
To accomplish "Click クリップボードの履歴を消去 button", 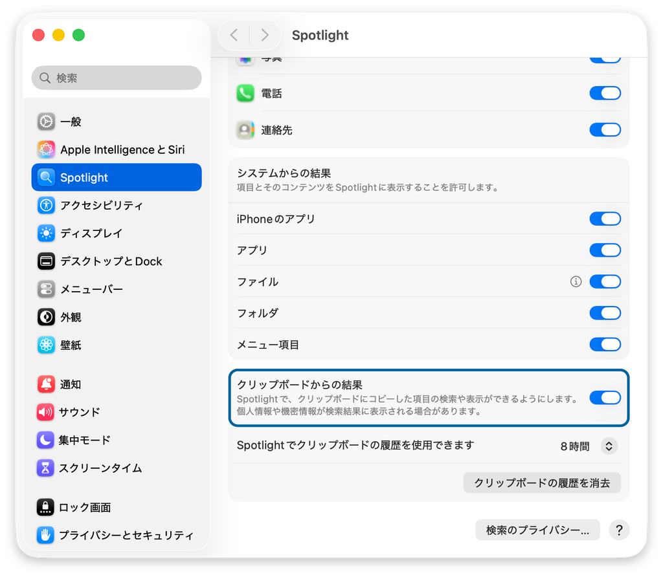I will coord(542,483).
